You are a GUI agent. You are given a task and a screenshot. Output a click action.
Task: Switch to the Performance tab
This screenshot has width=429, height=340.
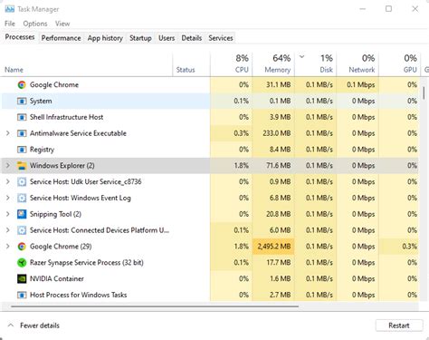click(61, 38)
